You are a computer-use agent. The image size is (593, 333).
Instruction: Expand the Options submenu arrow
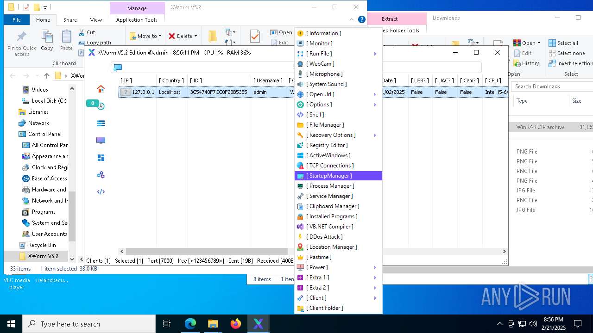[x=375, y=105]
